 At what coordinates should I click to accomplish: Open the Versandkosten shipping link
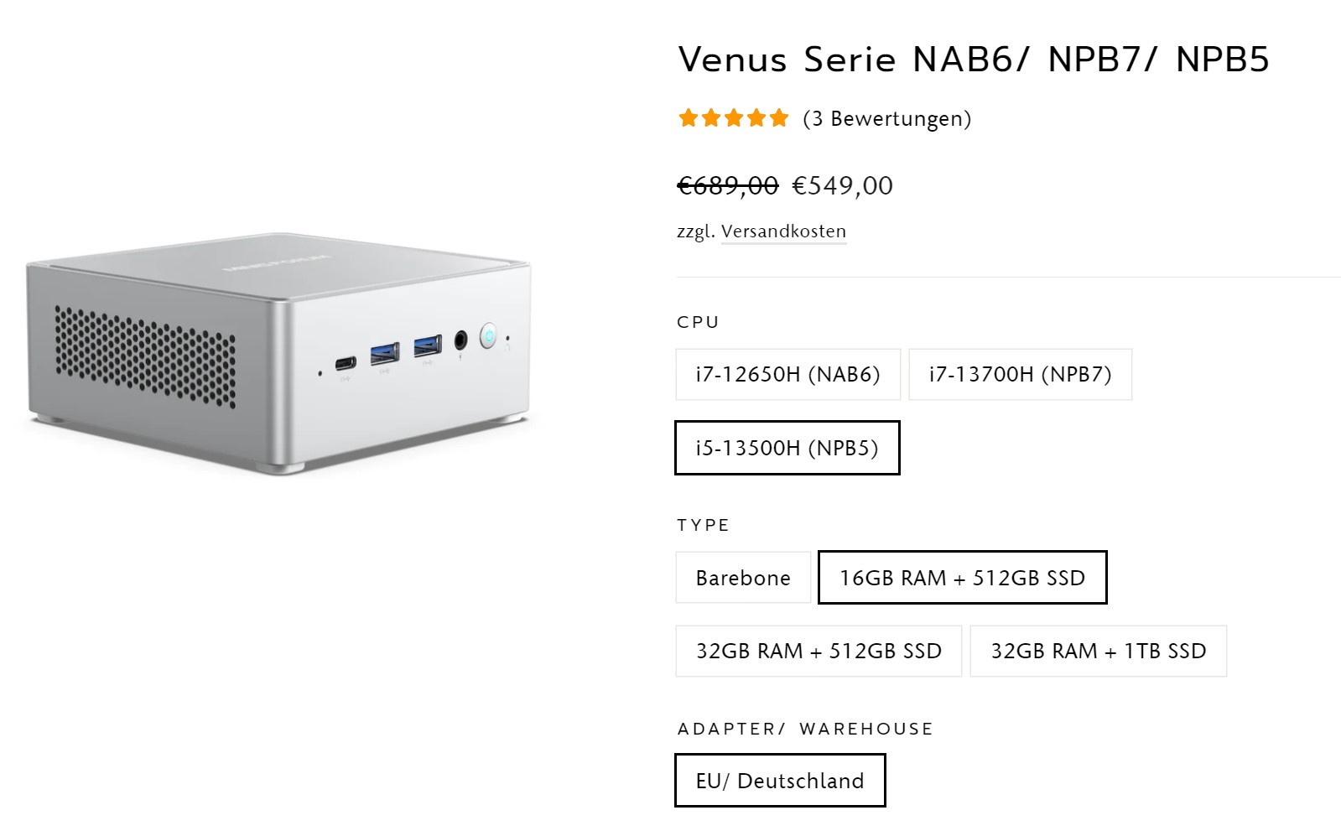tap(783, 231)
